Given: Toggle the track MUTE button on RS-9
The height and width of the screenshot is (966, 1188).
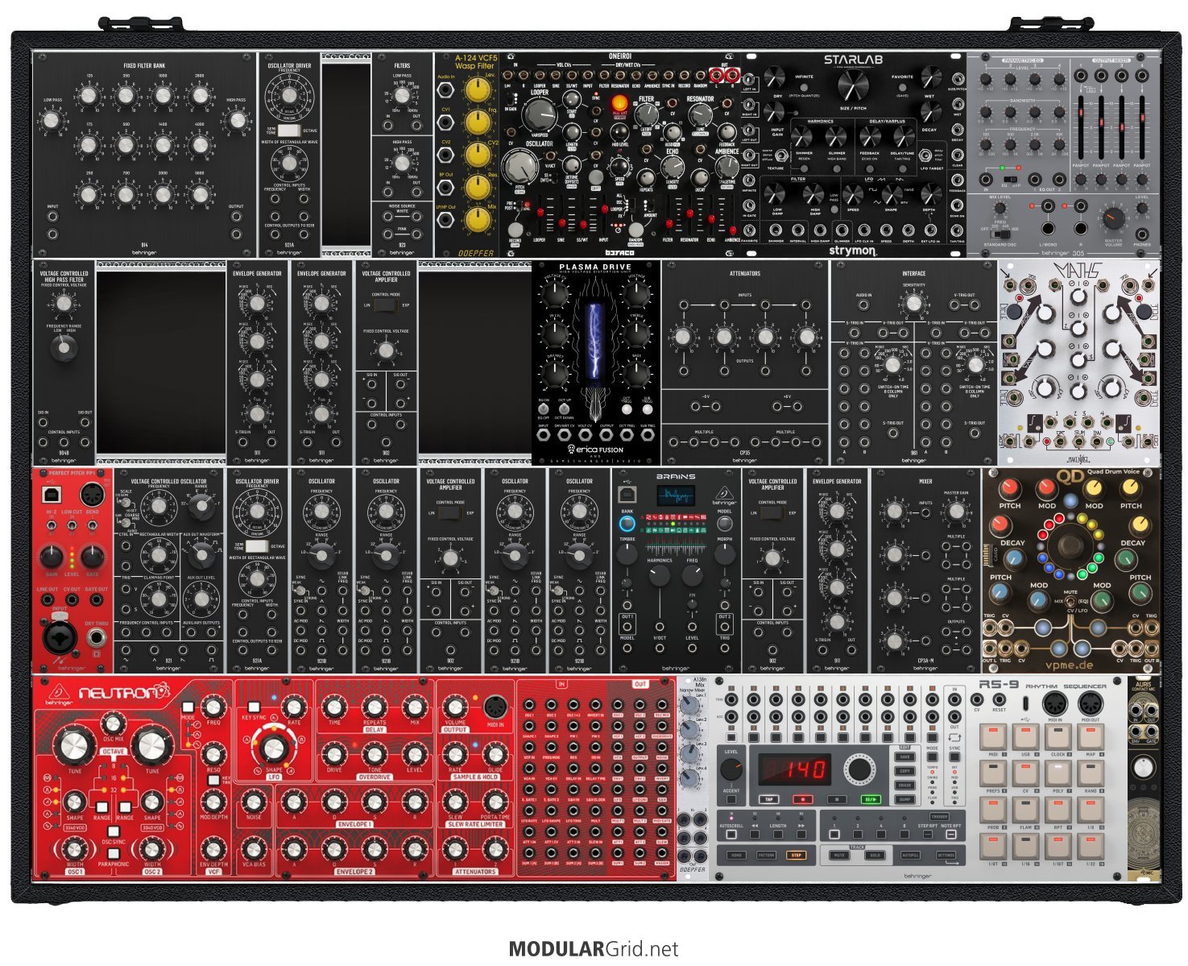Looking at the screenshot, I should coord(839,856).
